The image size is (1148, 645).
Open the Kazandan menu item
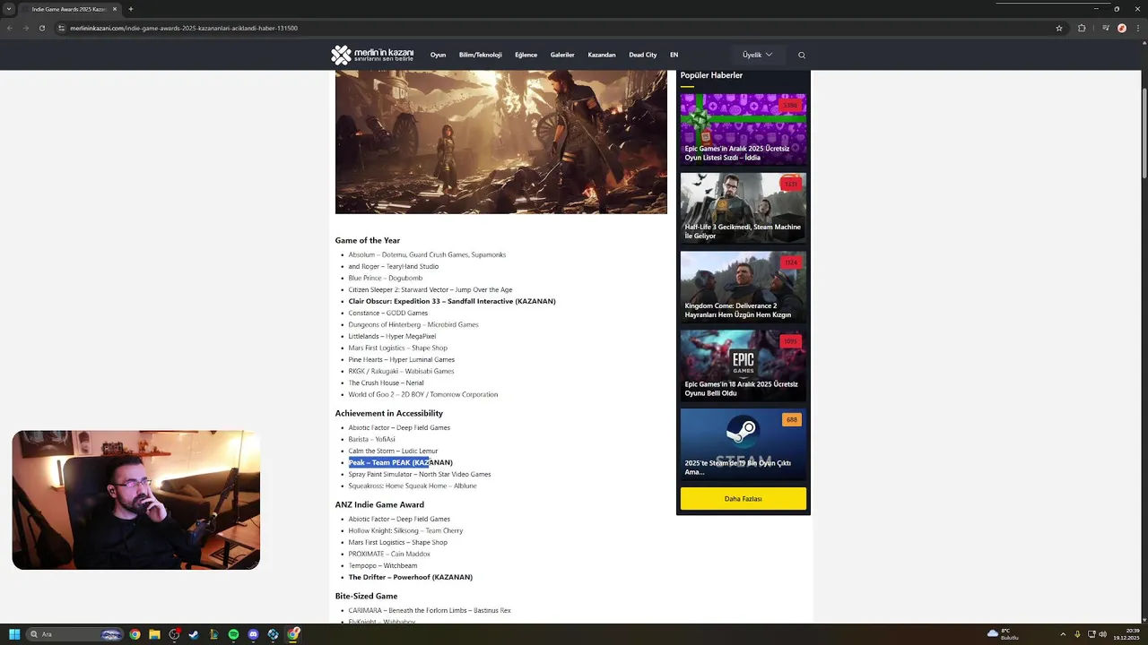click(602, 56)
